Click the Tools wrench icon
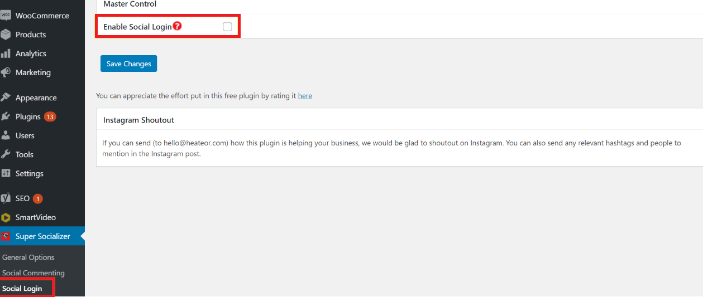 [6, 154]
